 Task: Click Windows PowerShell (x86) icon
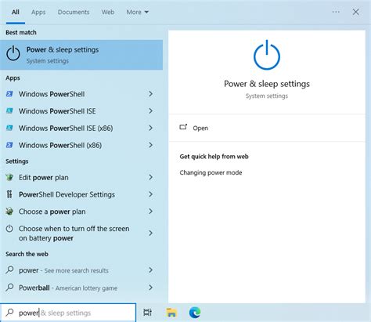[x=9, y=145]
